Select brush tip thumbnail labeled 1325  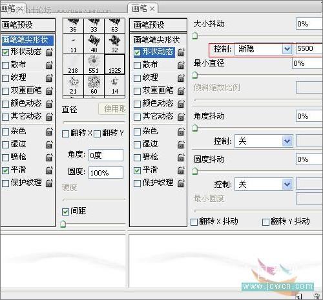coord(114,65)
